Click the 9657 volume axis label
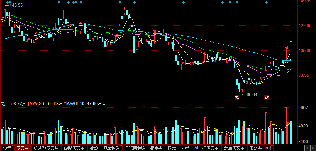 (303, 108)
